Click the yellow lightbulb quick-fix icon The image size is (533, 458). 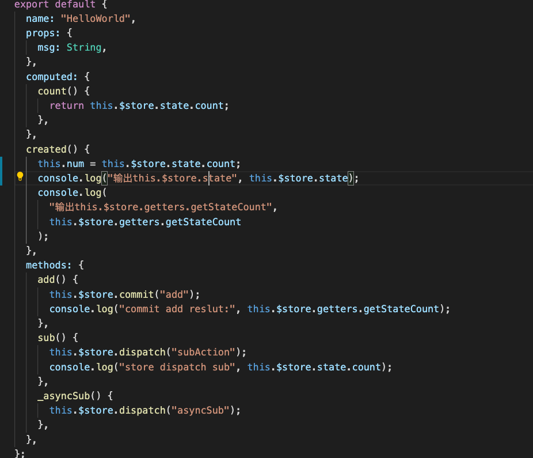(20, 177)
